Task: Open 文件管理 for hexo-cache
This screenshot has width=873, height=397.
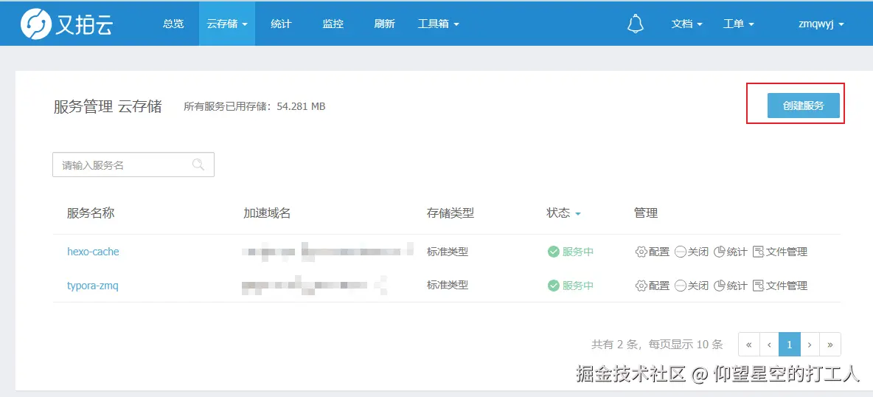Action: (780, 252)
